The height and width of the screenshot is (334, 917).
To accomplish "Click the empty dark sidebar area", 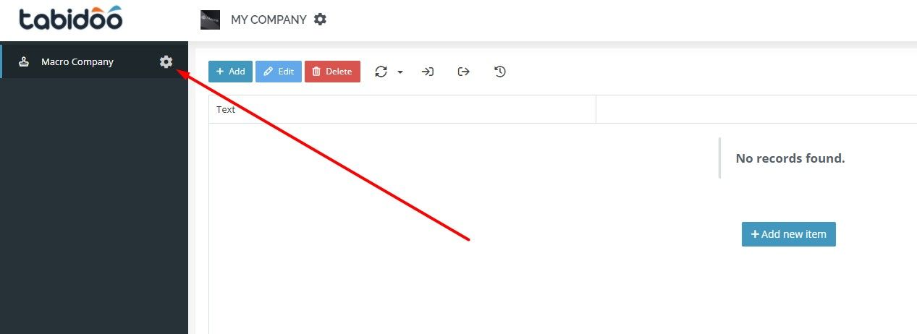I will [94, 206].
